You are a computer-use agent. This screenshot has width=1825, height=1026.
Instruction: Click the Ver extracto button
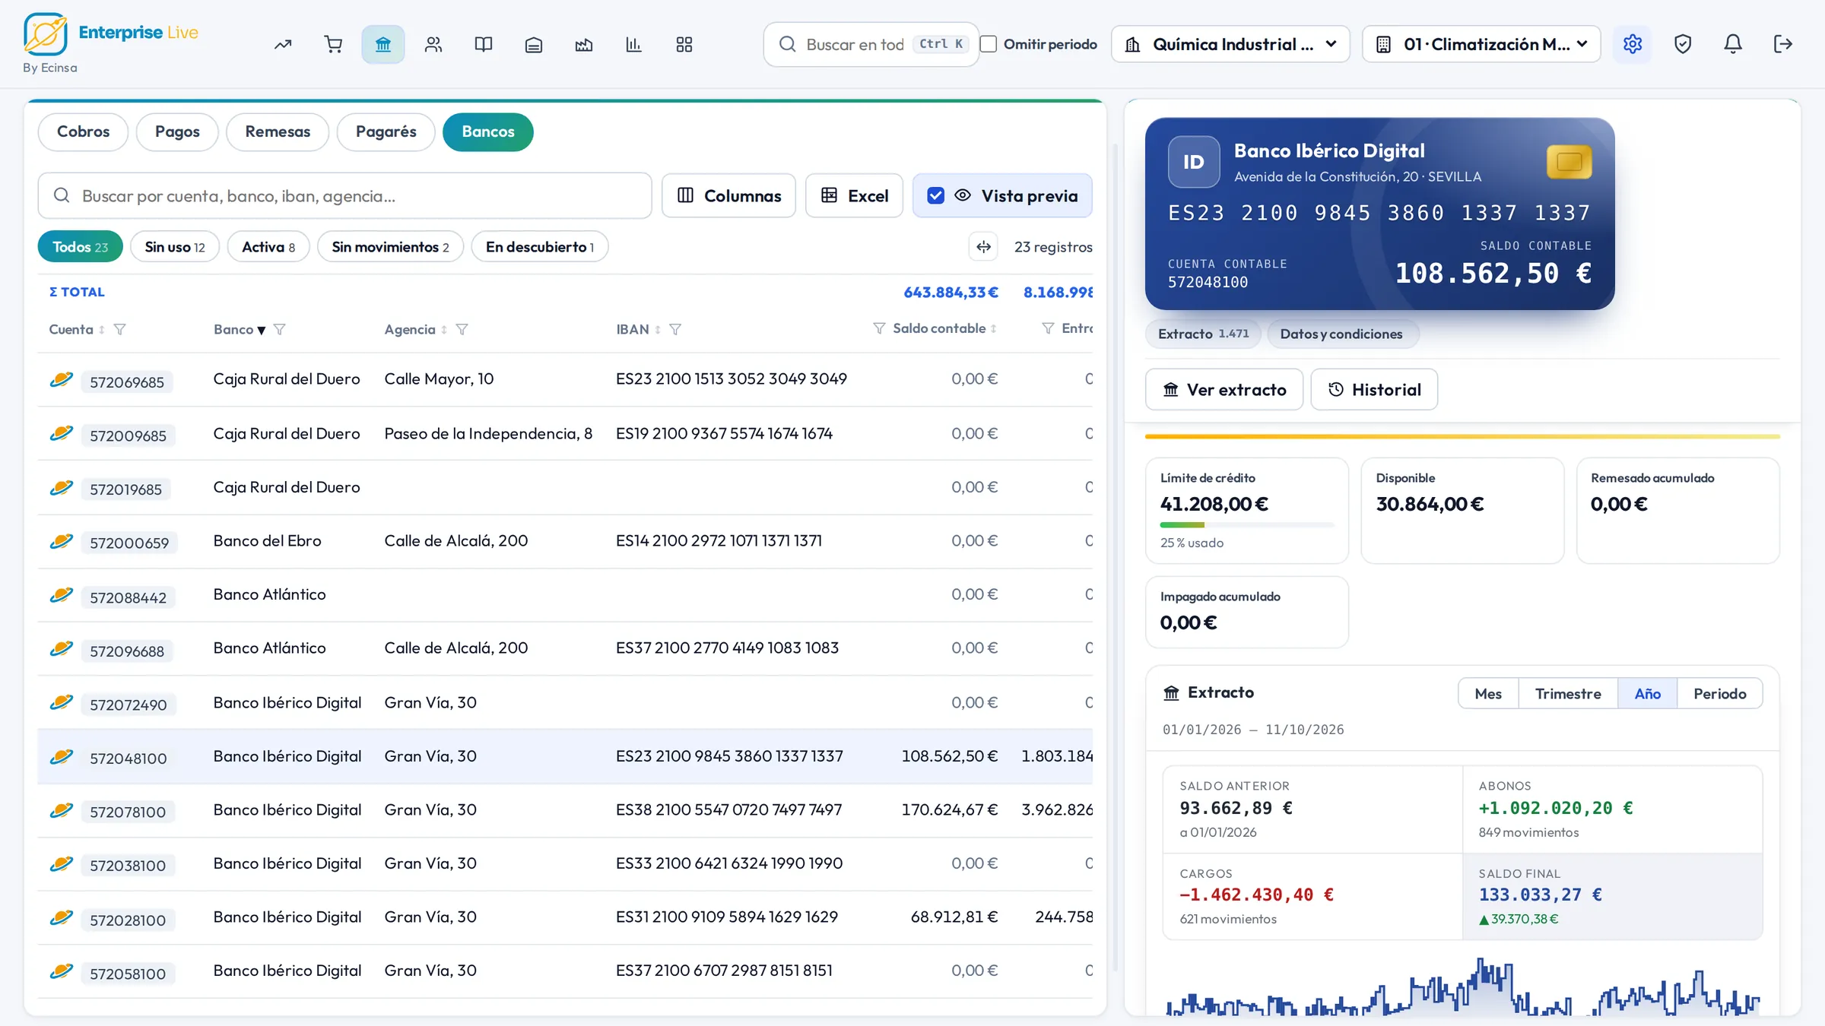1224,390
